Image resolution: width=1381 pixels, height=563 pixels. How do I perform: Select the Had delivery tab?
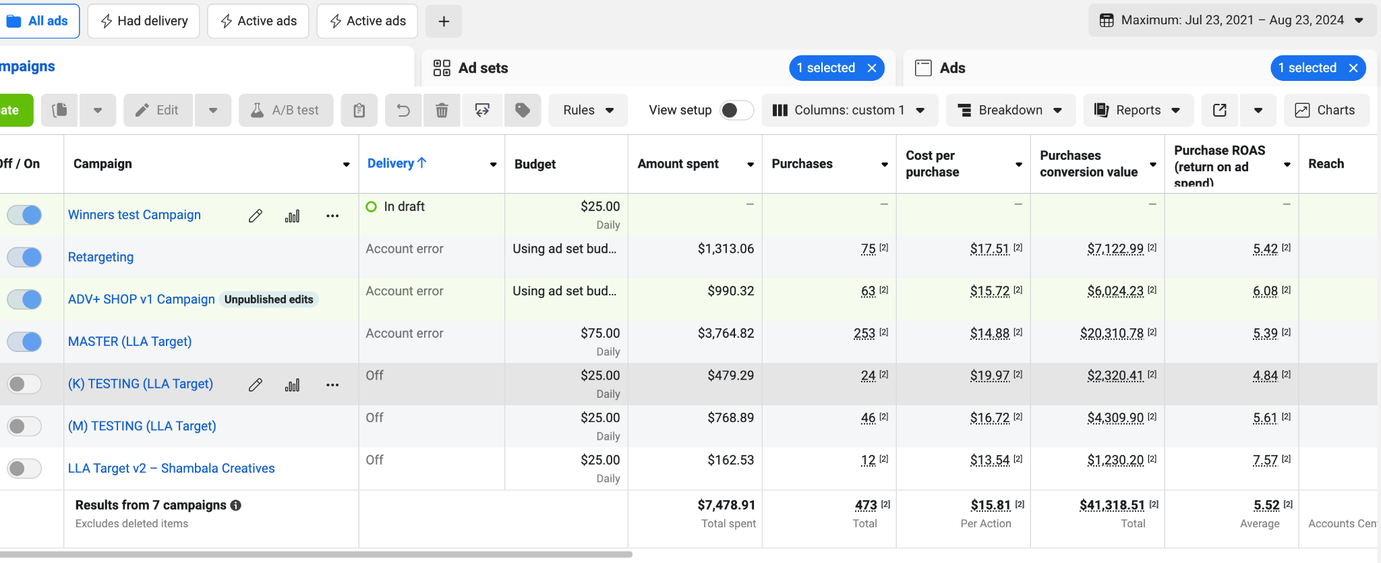tap(144, 21)
